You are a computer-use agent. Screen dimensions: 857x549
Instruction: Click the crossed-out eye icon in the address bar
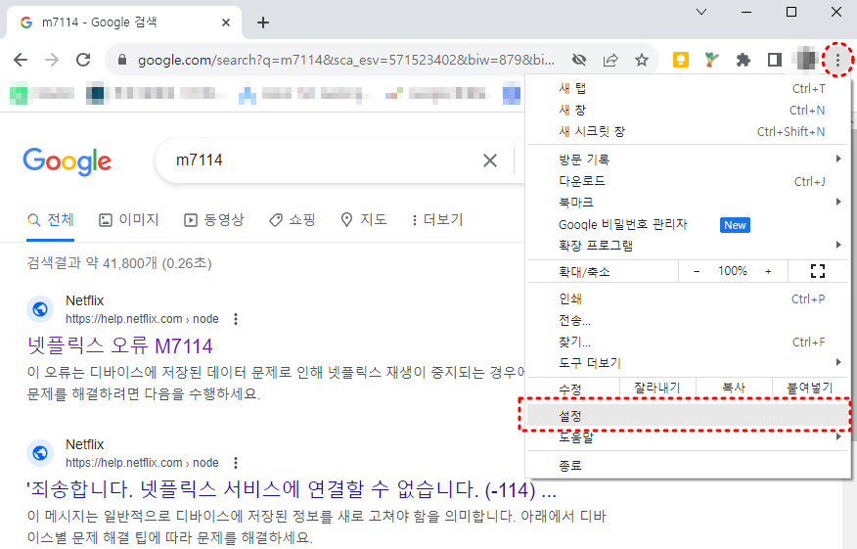[579, 60]
